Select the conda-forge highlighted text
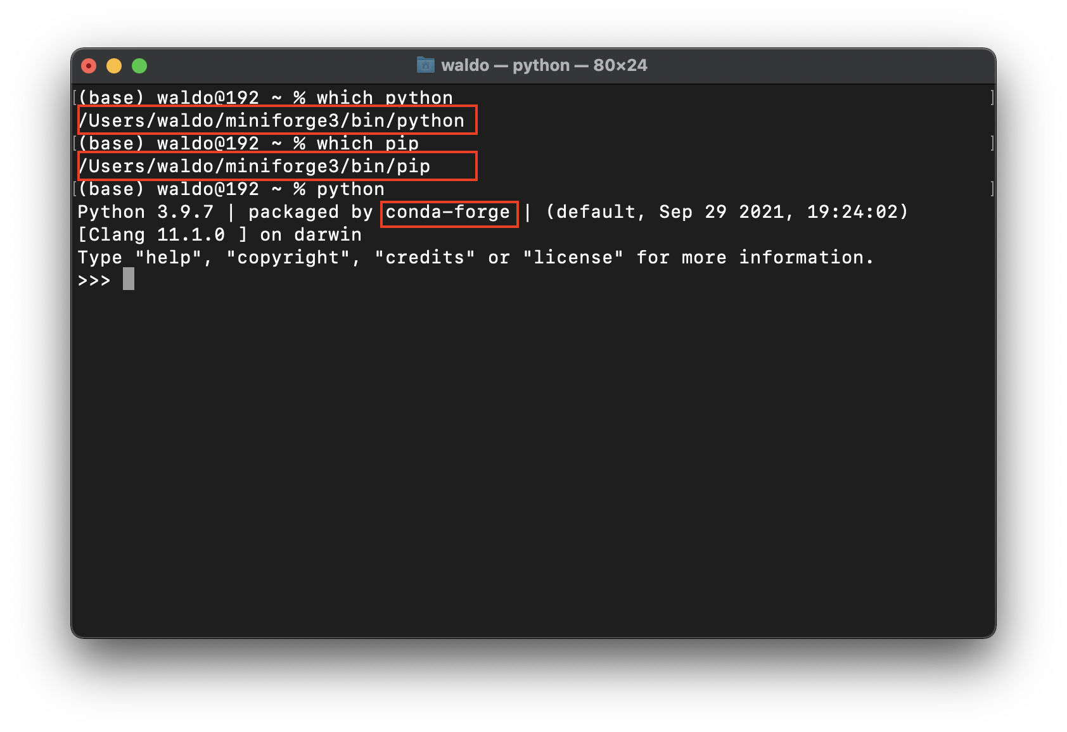This screenshot has height=732, width=1067. pos(448,212)
